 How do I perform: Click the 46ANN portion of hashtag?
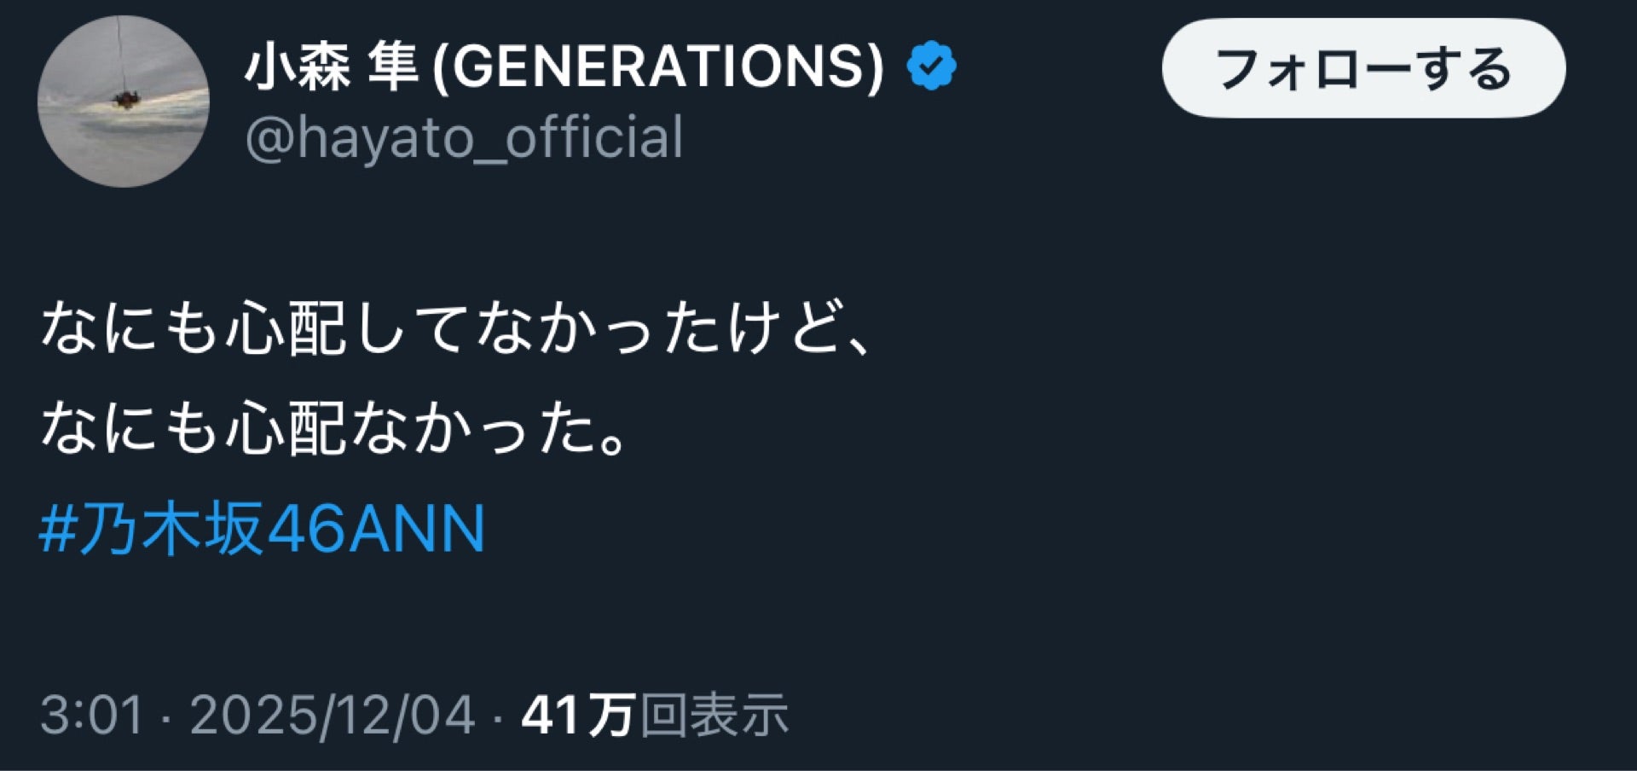point(375,529)
